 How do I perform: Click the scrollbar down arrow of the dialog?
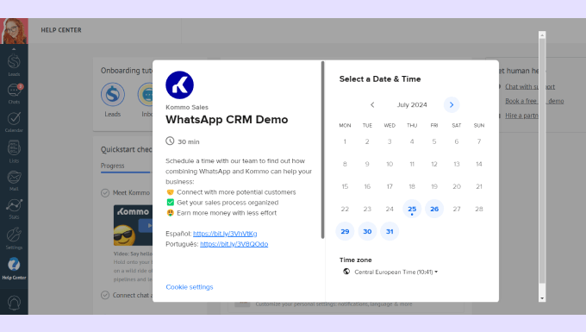(x=542, y=298)
